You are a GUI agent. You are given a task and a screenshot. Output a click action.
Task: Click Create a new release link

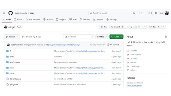134,85
